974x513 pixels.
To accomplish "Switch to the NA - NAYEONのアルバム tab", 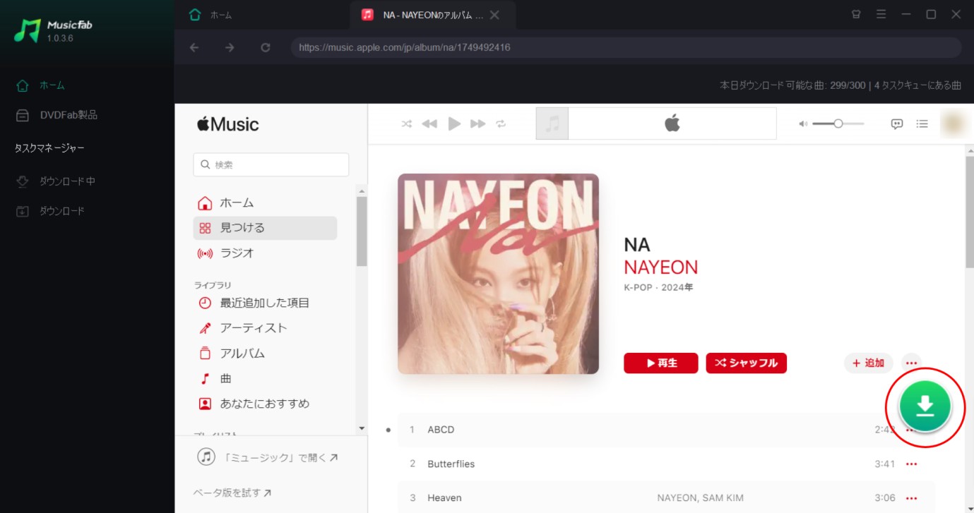I will pyautogui.click(x=432, y=15).
